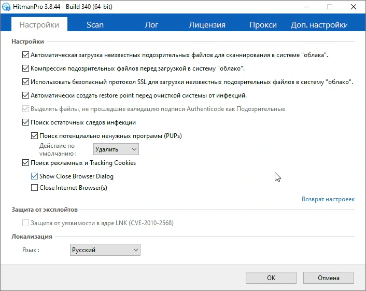Switch to the Scan tab
The width and height of the screenshot is (366, 291).
(95, 25)
